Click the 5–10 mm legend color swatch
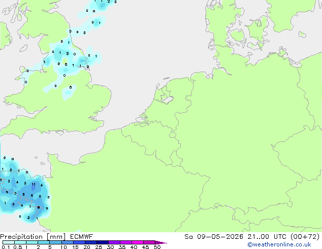This screenshot has height=249, width=322. tap(55, 242)
